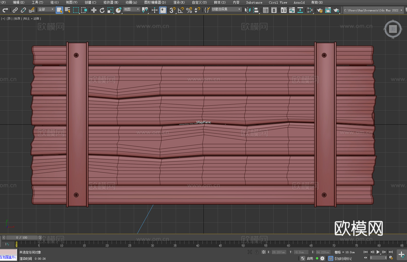Activate the Select Object tool
The height and width of the screenshot is (262, 407).
tap(59, 10)
